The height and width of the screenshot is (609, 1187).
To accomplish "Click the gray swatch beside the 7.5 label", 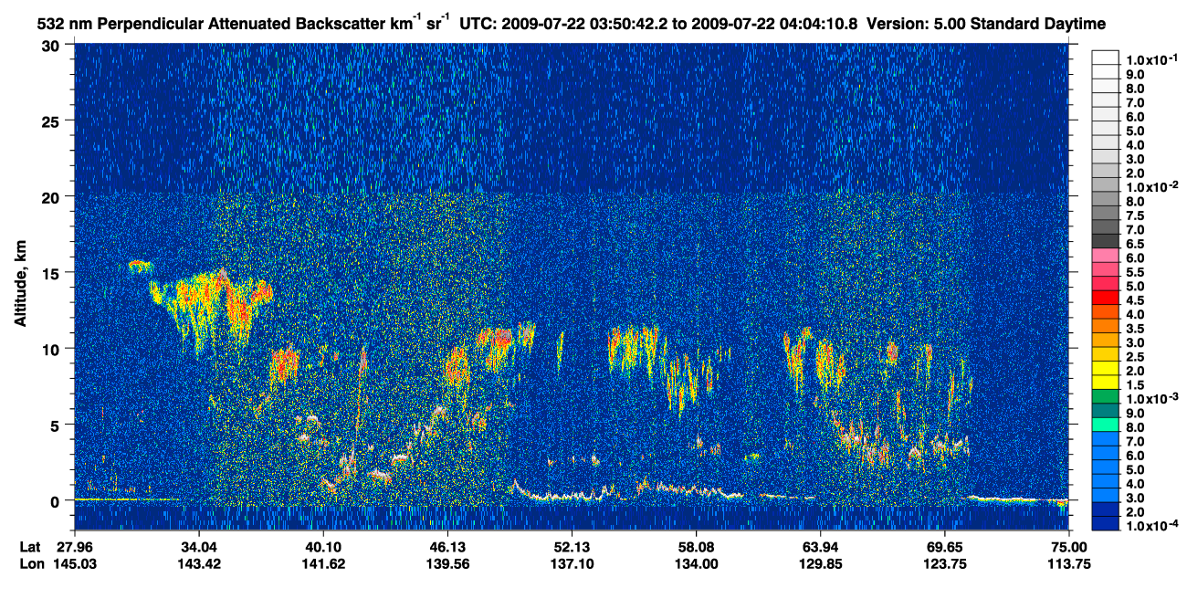I will [1105, 214].
